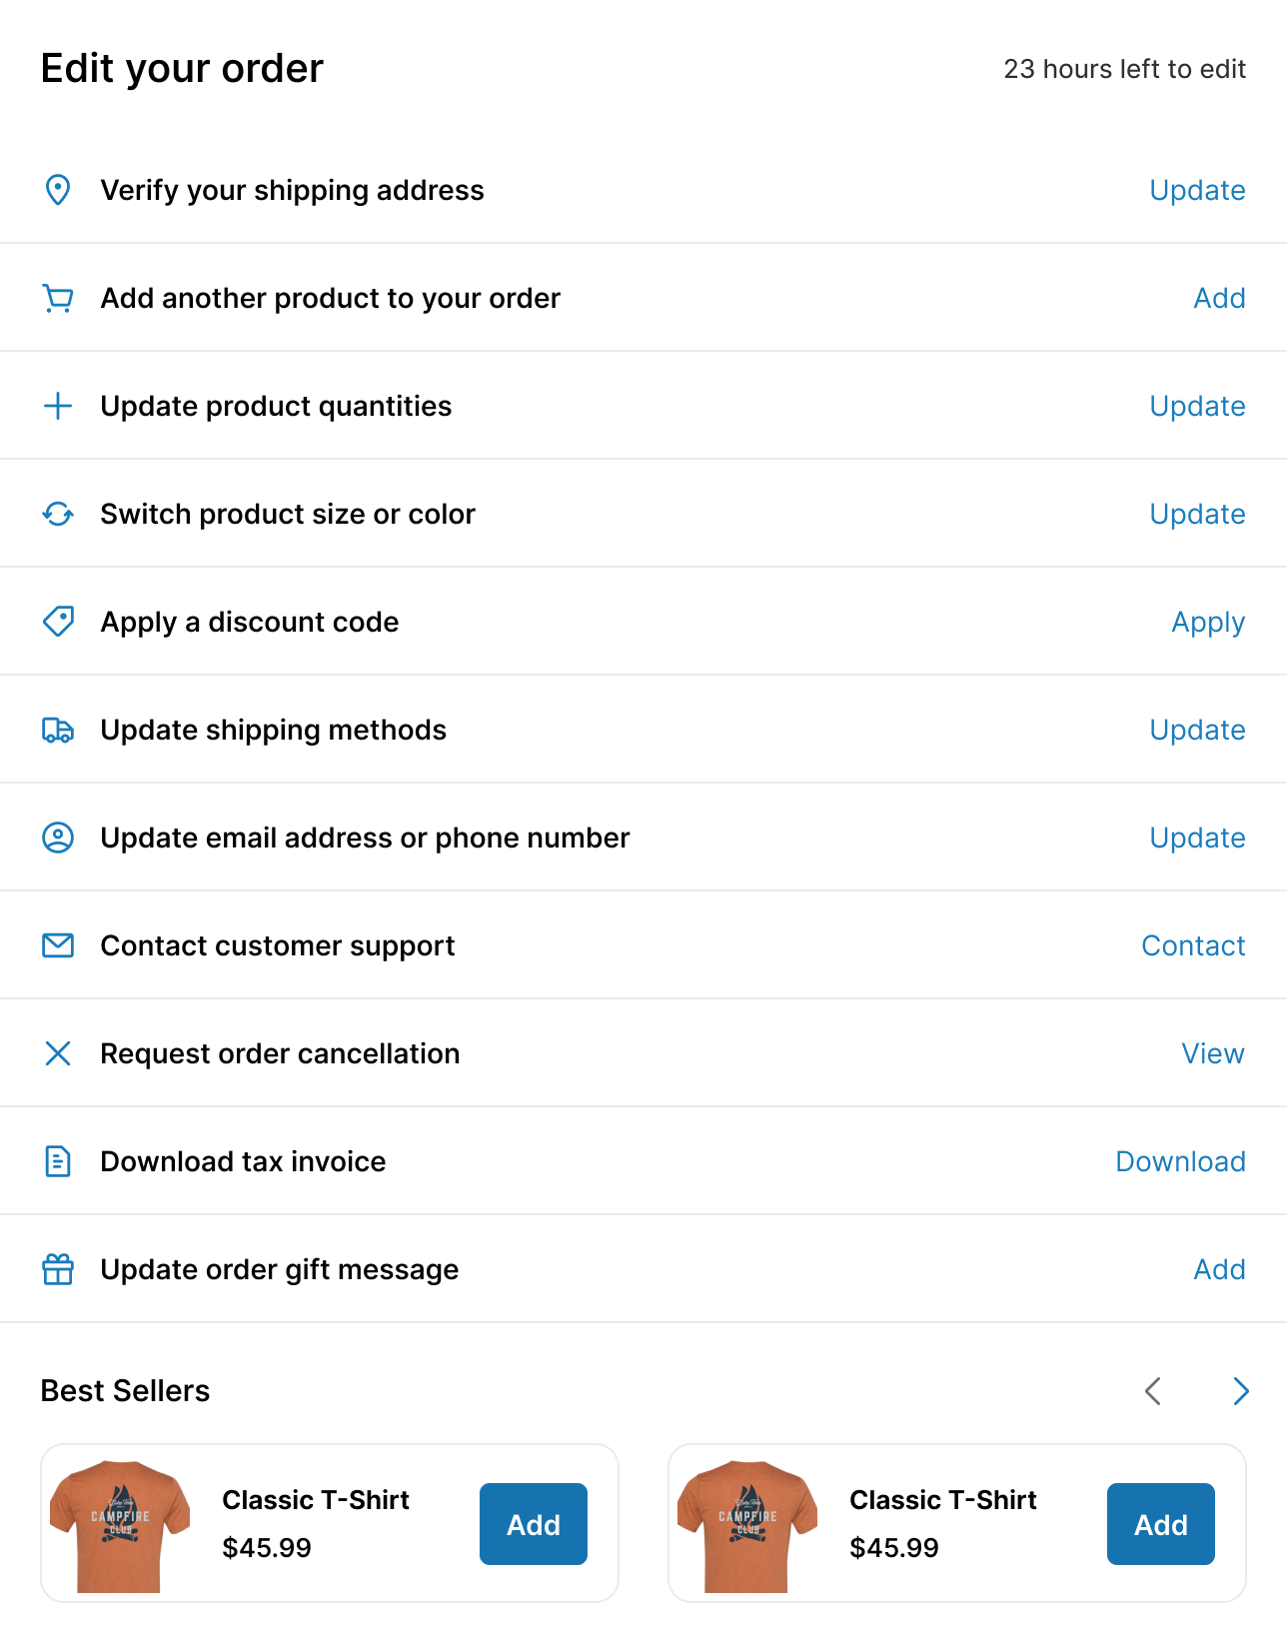
Task: Click the X icon for order cancellation
Action: coord(58,1053)
